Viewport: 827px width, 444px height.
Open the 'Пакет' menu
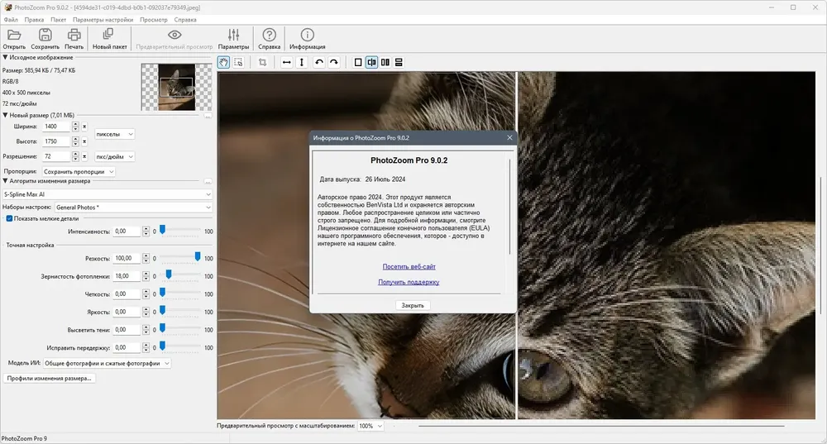(58, 18)
